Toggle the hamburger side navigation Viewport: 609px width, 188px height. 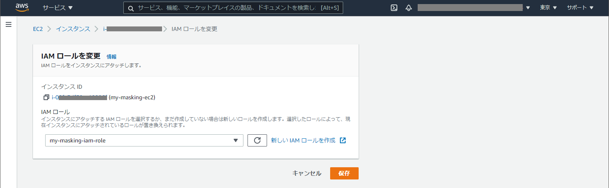click(8, 25)
